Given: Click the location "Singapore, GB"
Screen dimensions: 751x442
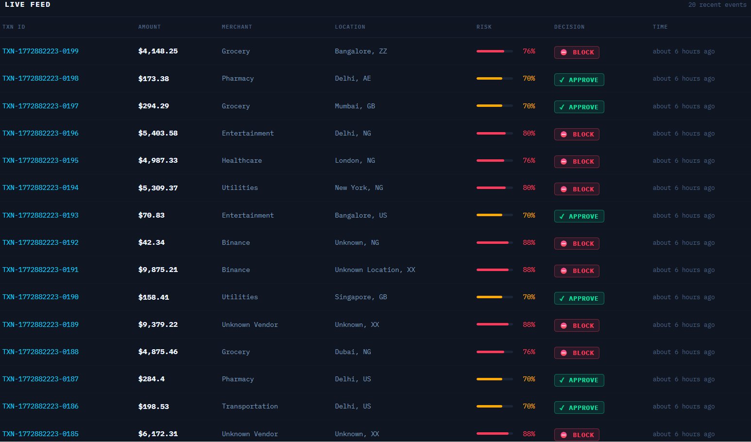Looking at the screenshot, I should tap(361, 297).
